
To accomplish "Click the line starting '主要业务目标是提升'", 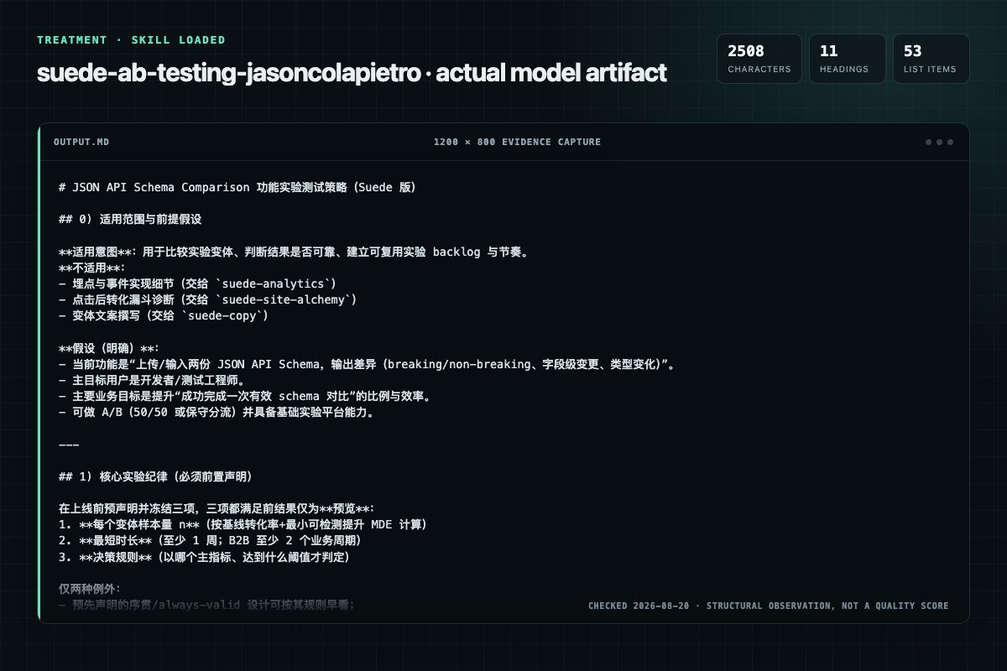I will point(245,396).
